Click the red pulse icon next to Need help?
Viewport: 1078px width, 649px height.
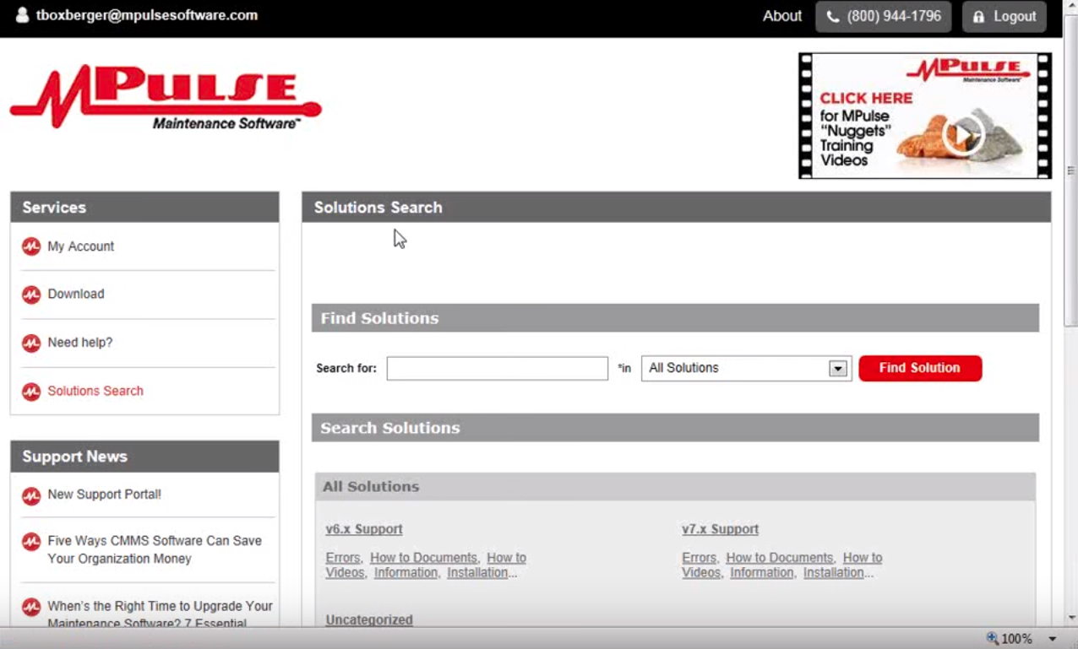[31, 343]
